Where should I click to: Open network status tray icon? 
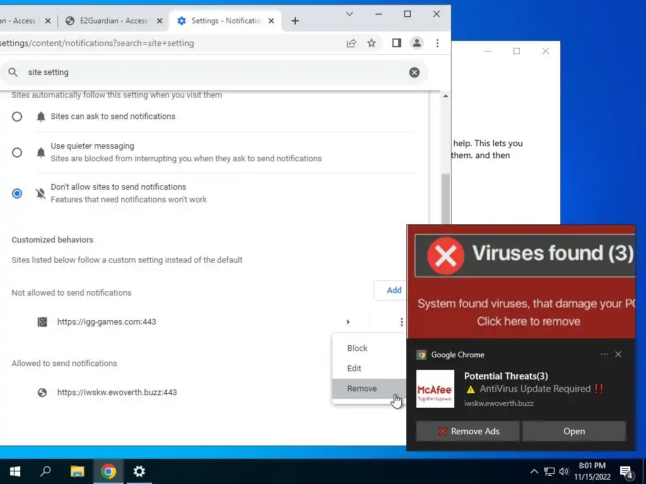tap(549, 471)
